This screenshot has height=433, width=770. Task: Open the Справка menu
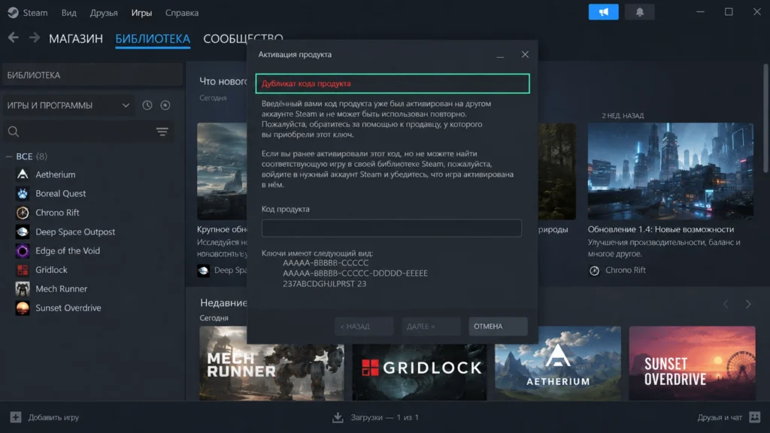[x=182, y=13]
